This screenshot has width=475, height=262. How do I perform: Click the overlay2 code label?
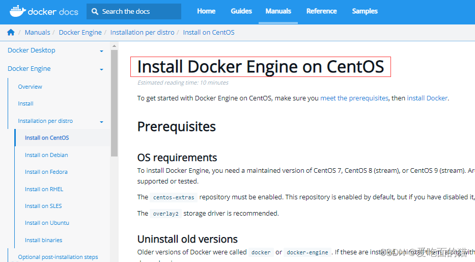pos(165,214)
